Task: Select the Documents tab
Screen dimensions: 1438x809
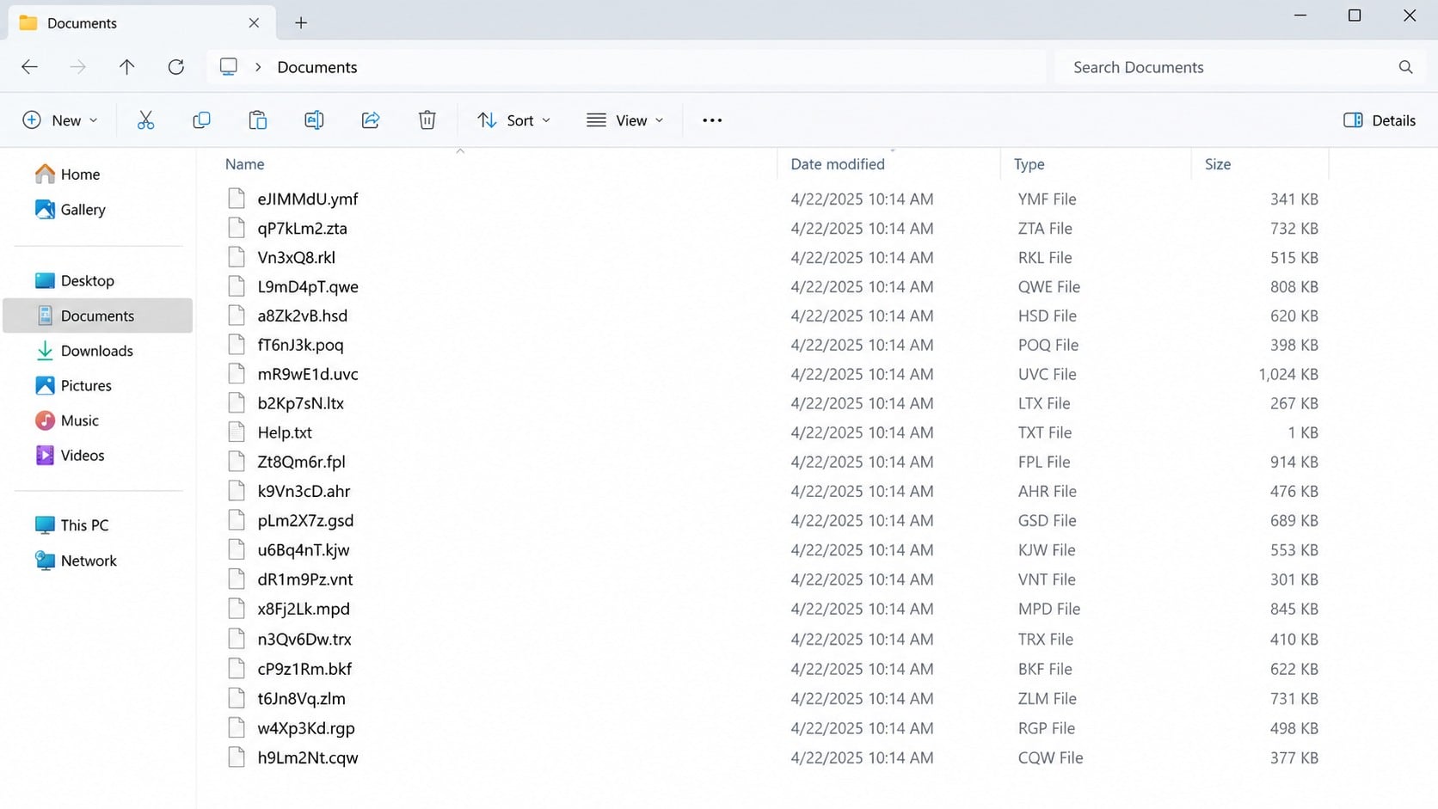Action: click(142, 23)
